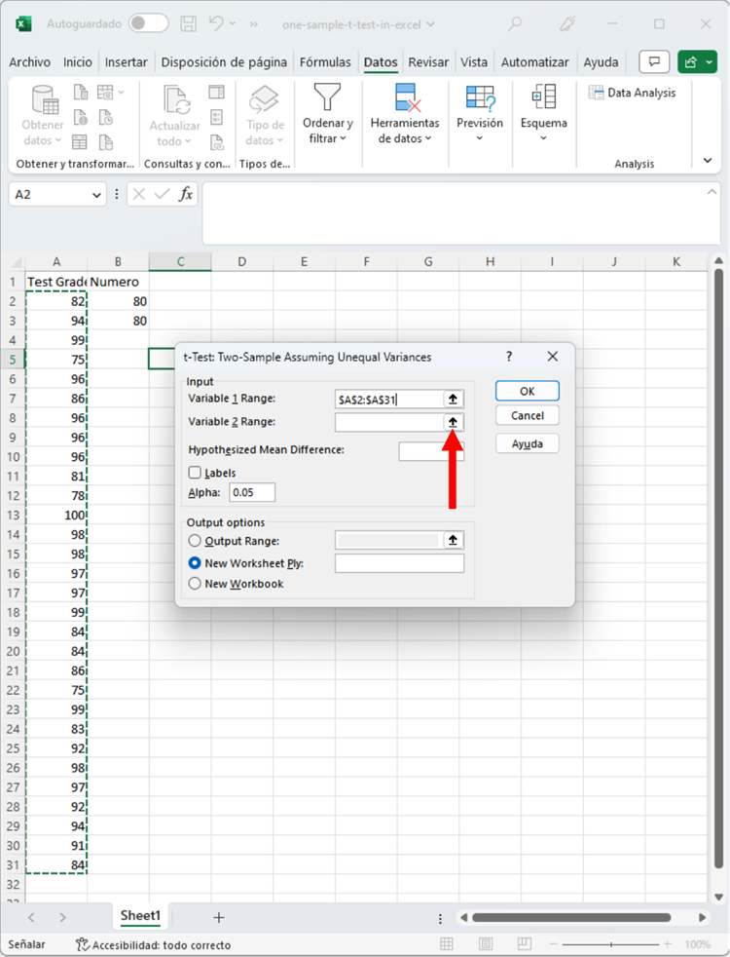
Task: Expand the Name Box cell dropdown
Action: point(96,195)
